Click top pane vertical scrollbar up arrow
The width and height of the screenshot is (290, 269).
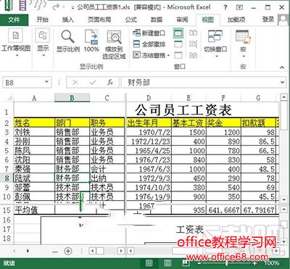pyautogui.click(x=284, y=97)
